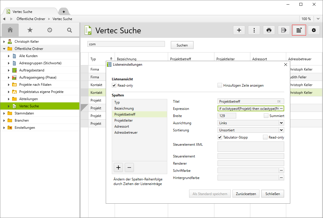The image size is (323, 218).
Task: Open the recent history clock tab
Action: [50, 30]
